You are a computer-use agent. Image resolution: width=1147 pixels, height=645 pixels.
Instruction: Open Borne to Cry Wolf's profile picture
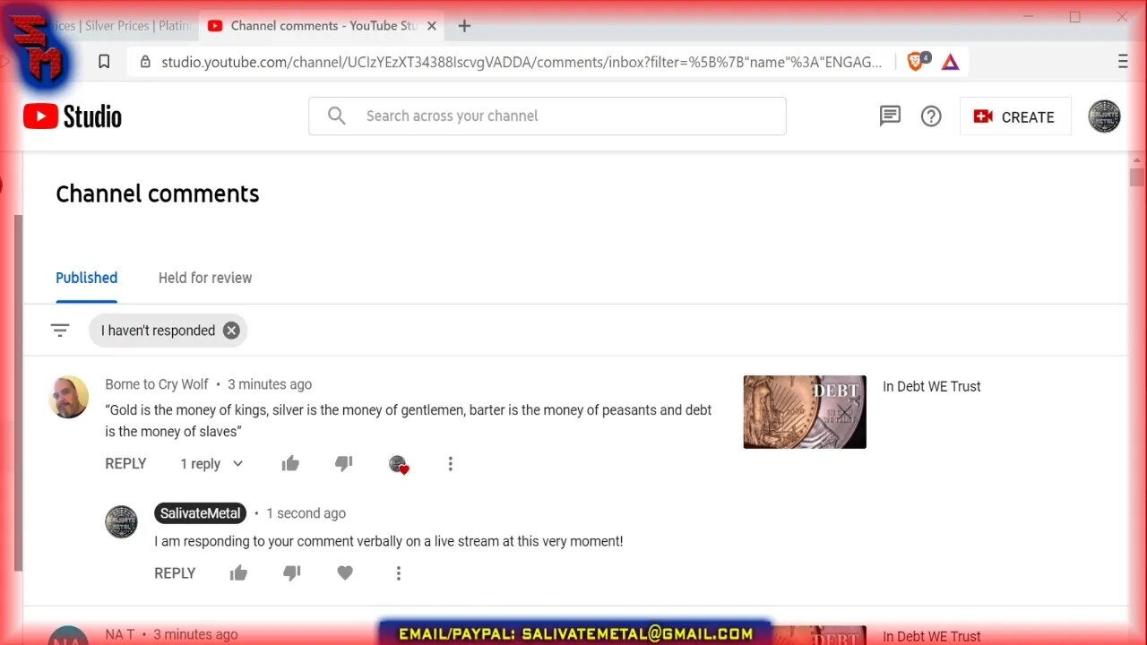coord(68,397)
